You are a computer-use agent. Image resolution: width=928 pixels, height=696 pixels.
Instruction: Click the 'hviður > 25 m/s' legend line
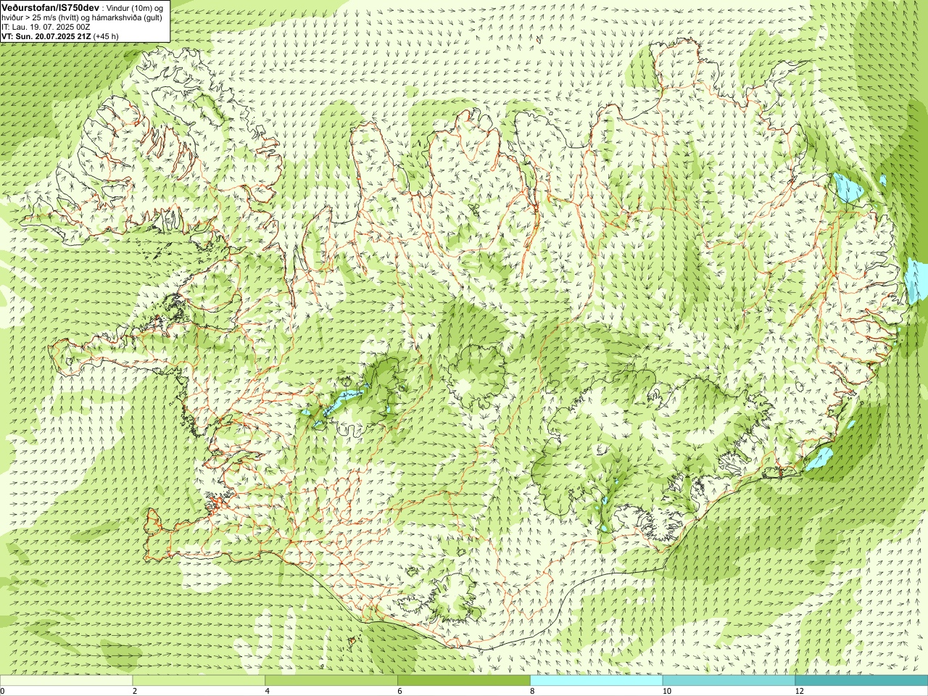point(82,17)
